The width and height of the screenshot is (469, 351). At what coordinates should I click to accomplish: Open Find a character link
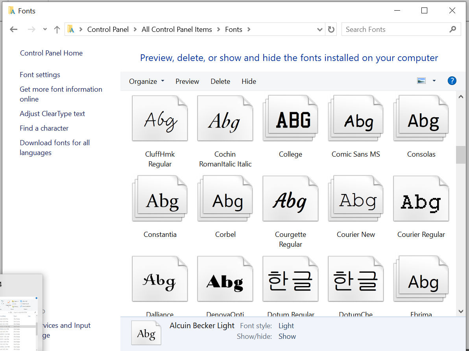tap(44, 128)
